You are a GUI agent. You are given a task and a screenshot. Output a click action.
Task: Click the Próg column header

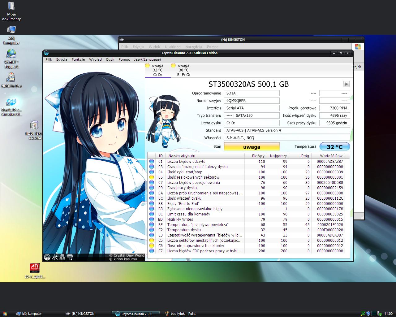pyautogui.click(x=300, y=156)
